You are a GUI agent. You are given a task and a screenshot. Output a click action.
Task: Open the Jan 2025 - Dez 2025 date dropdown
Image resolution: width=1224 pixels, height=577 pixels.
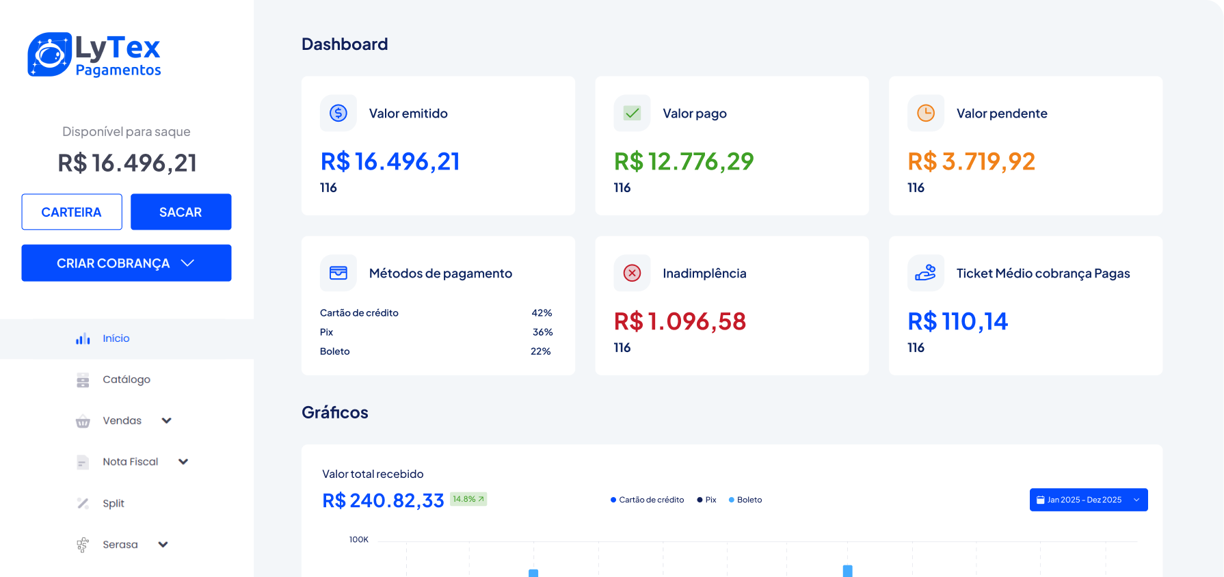(x=1089, y=500)
